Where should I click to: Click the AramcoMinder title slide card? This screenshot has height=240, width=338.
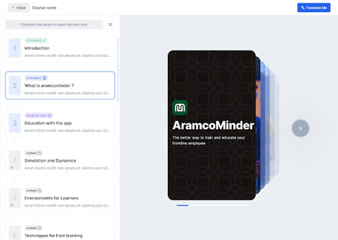coord(212,125)
